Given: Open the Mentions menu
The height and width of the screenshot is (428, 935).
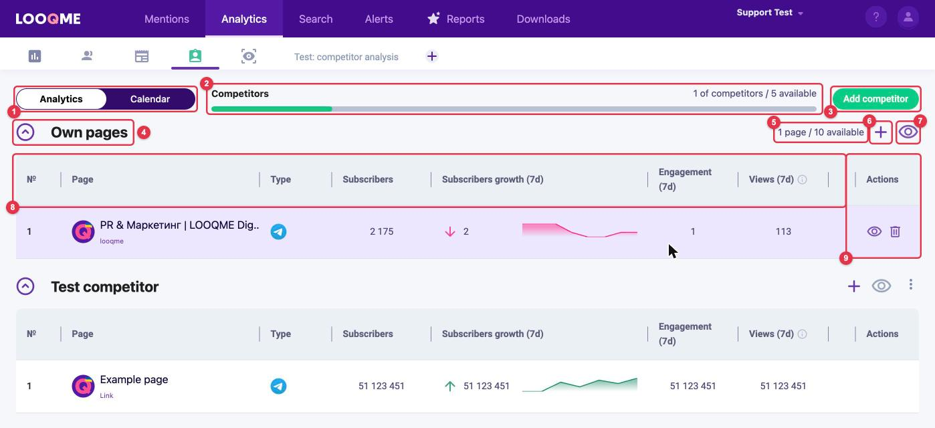Looking at the screenshot, I should [x=167, y=19].
